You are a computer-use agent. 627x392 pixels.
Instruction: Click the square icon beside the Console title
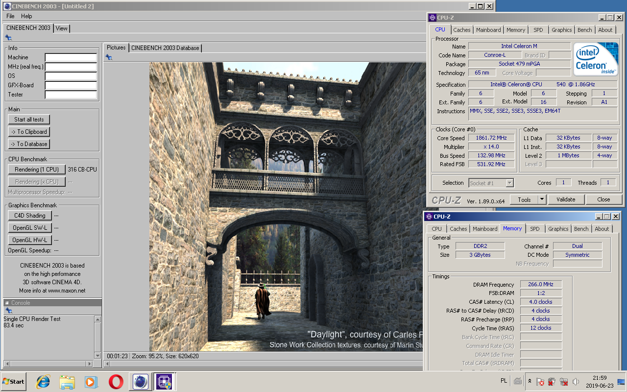click(7, 303)
